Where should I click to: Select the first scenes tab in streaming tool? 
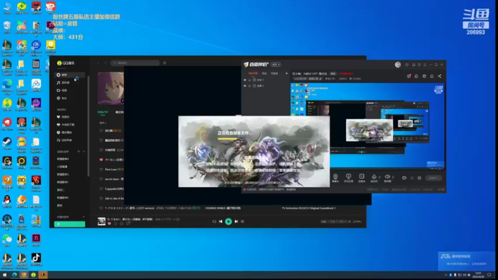253,73
